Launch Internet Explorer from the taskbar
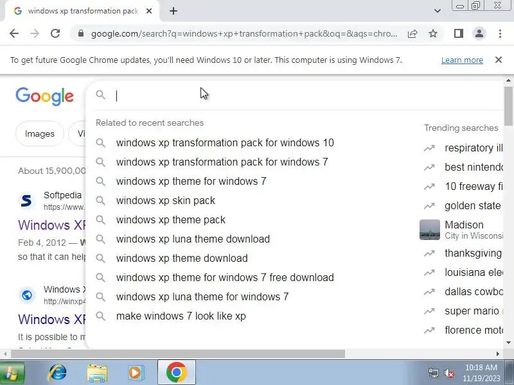Image resolution: width=514 pixels, height=385 pixels. tap(57, 373)
